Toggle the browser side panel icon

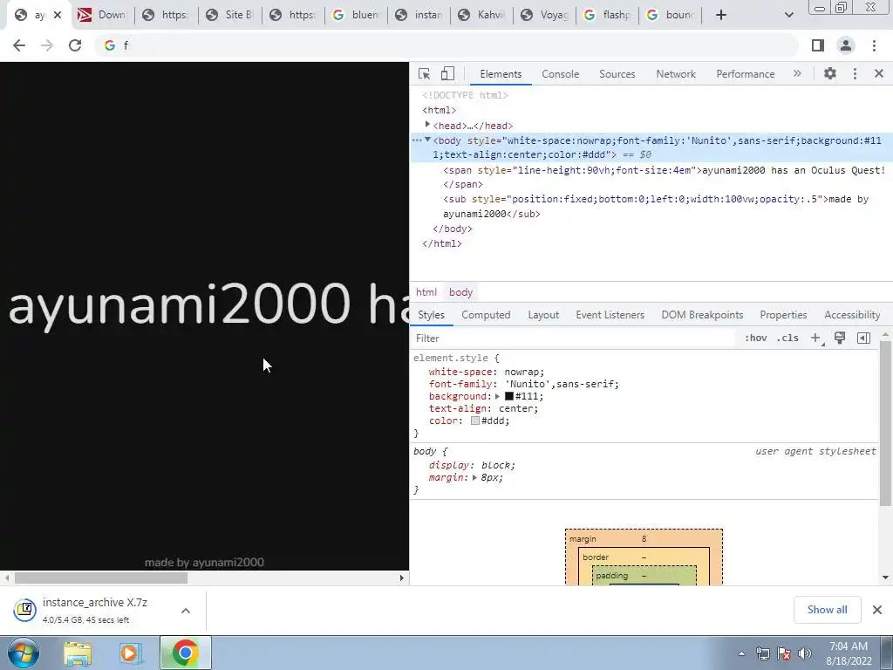818,45
